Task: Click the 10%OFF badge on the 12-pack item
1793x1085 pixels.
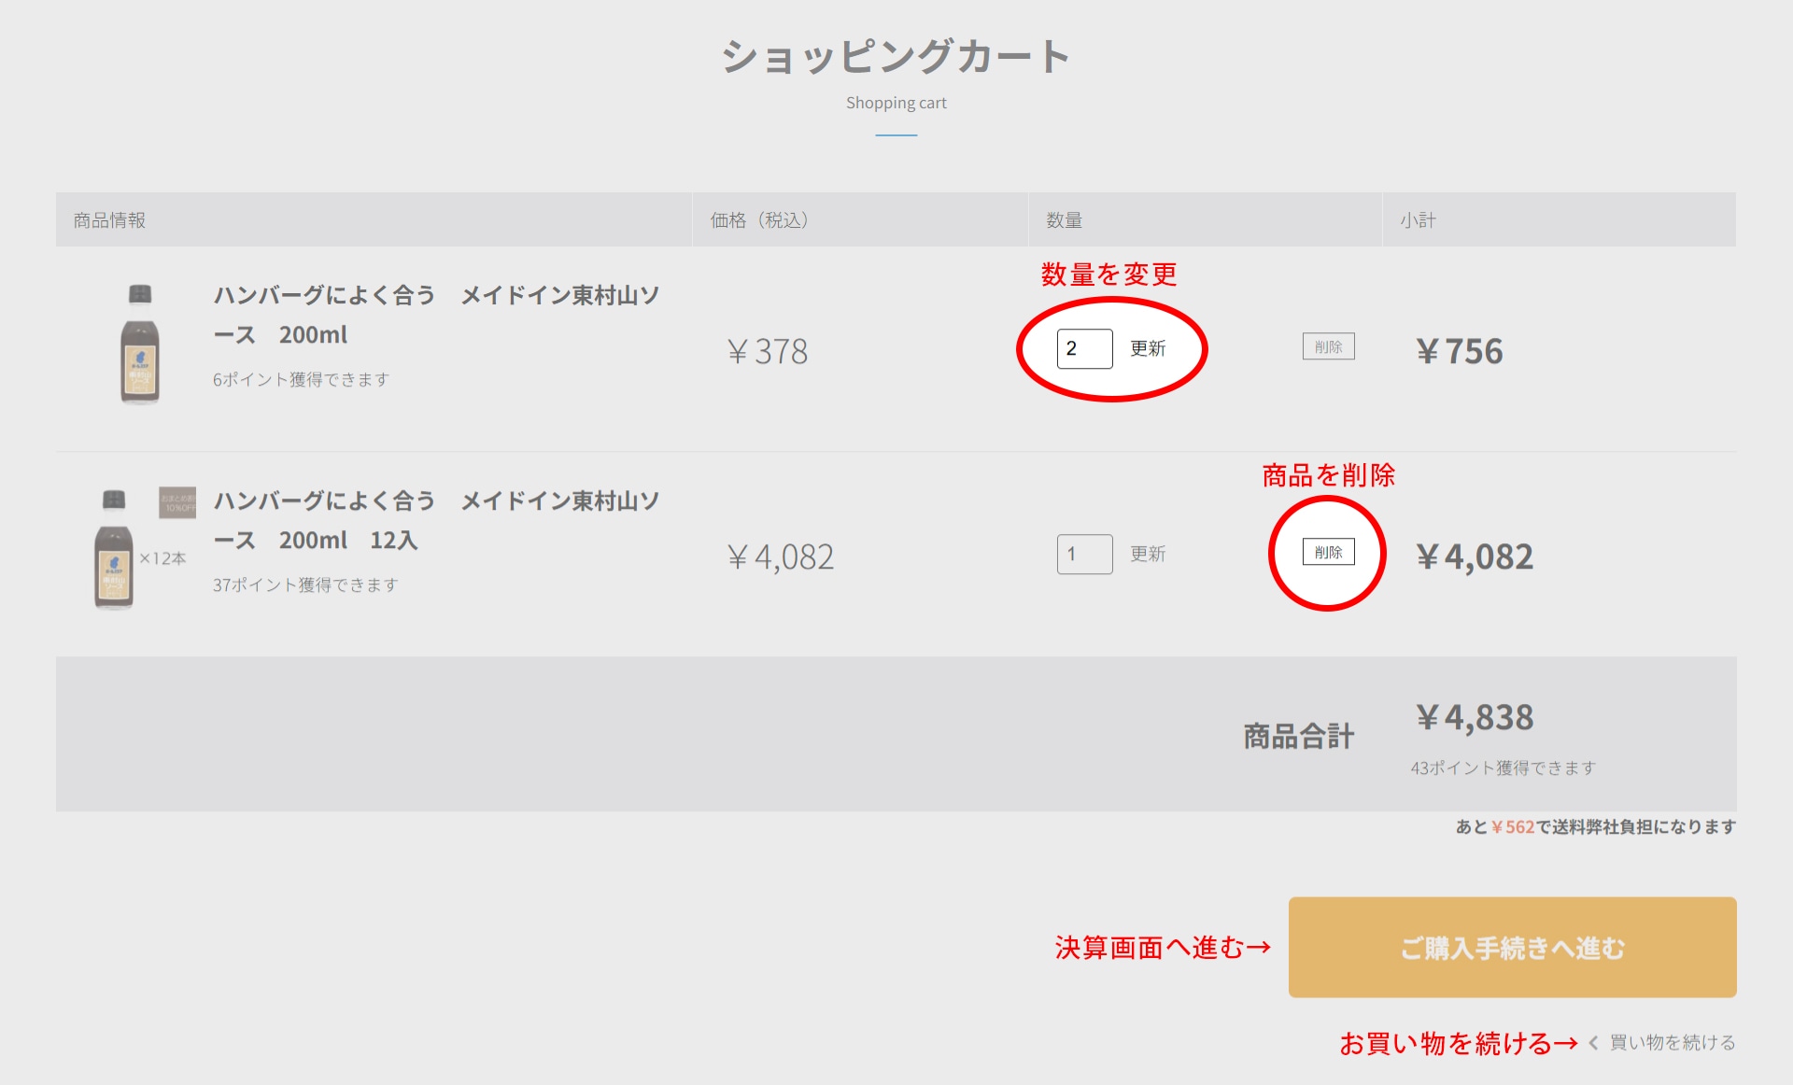Action: [176, 502]
